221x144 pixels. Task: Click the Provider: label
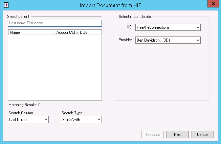[x=126, y=40]
